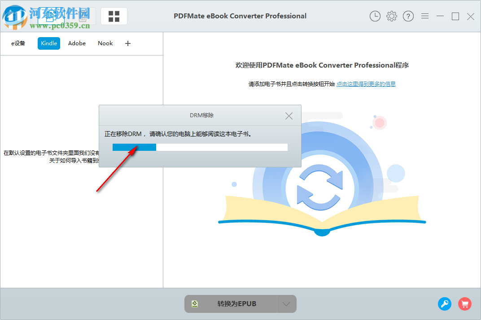Click the PDFMate logo
Screen dimensions: 481x320
(16, 16)
